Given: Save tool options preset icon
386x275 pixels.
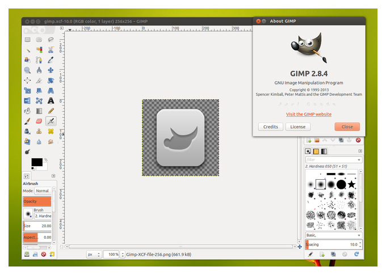Looking at the screenshot, I should pyautogui.click(x=27, y=255).
